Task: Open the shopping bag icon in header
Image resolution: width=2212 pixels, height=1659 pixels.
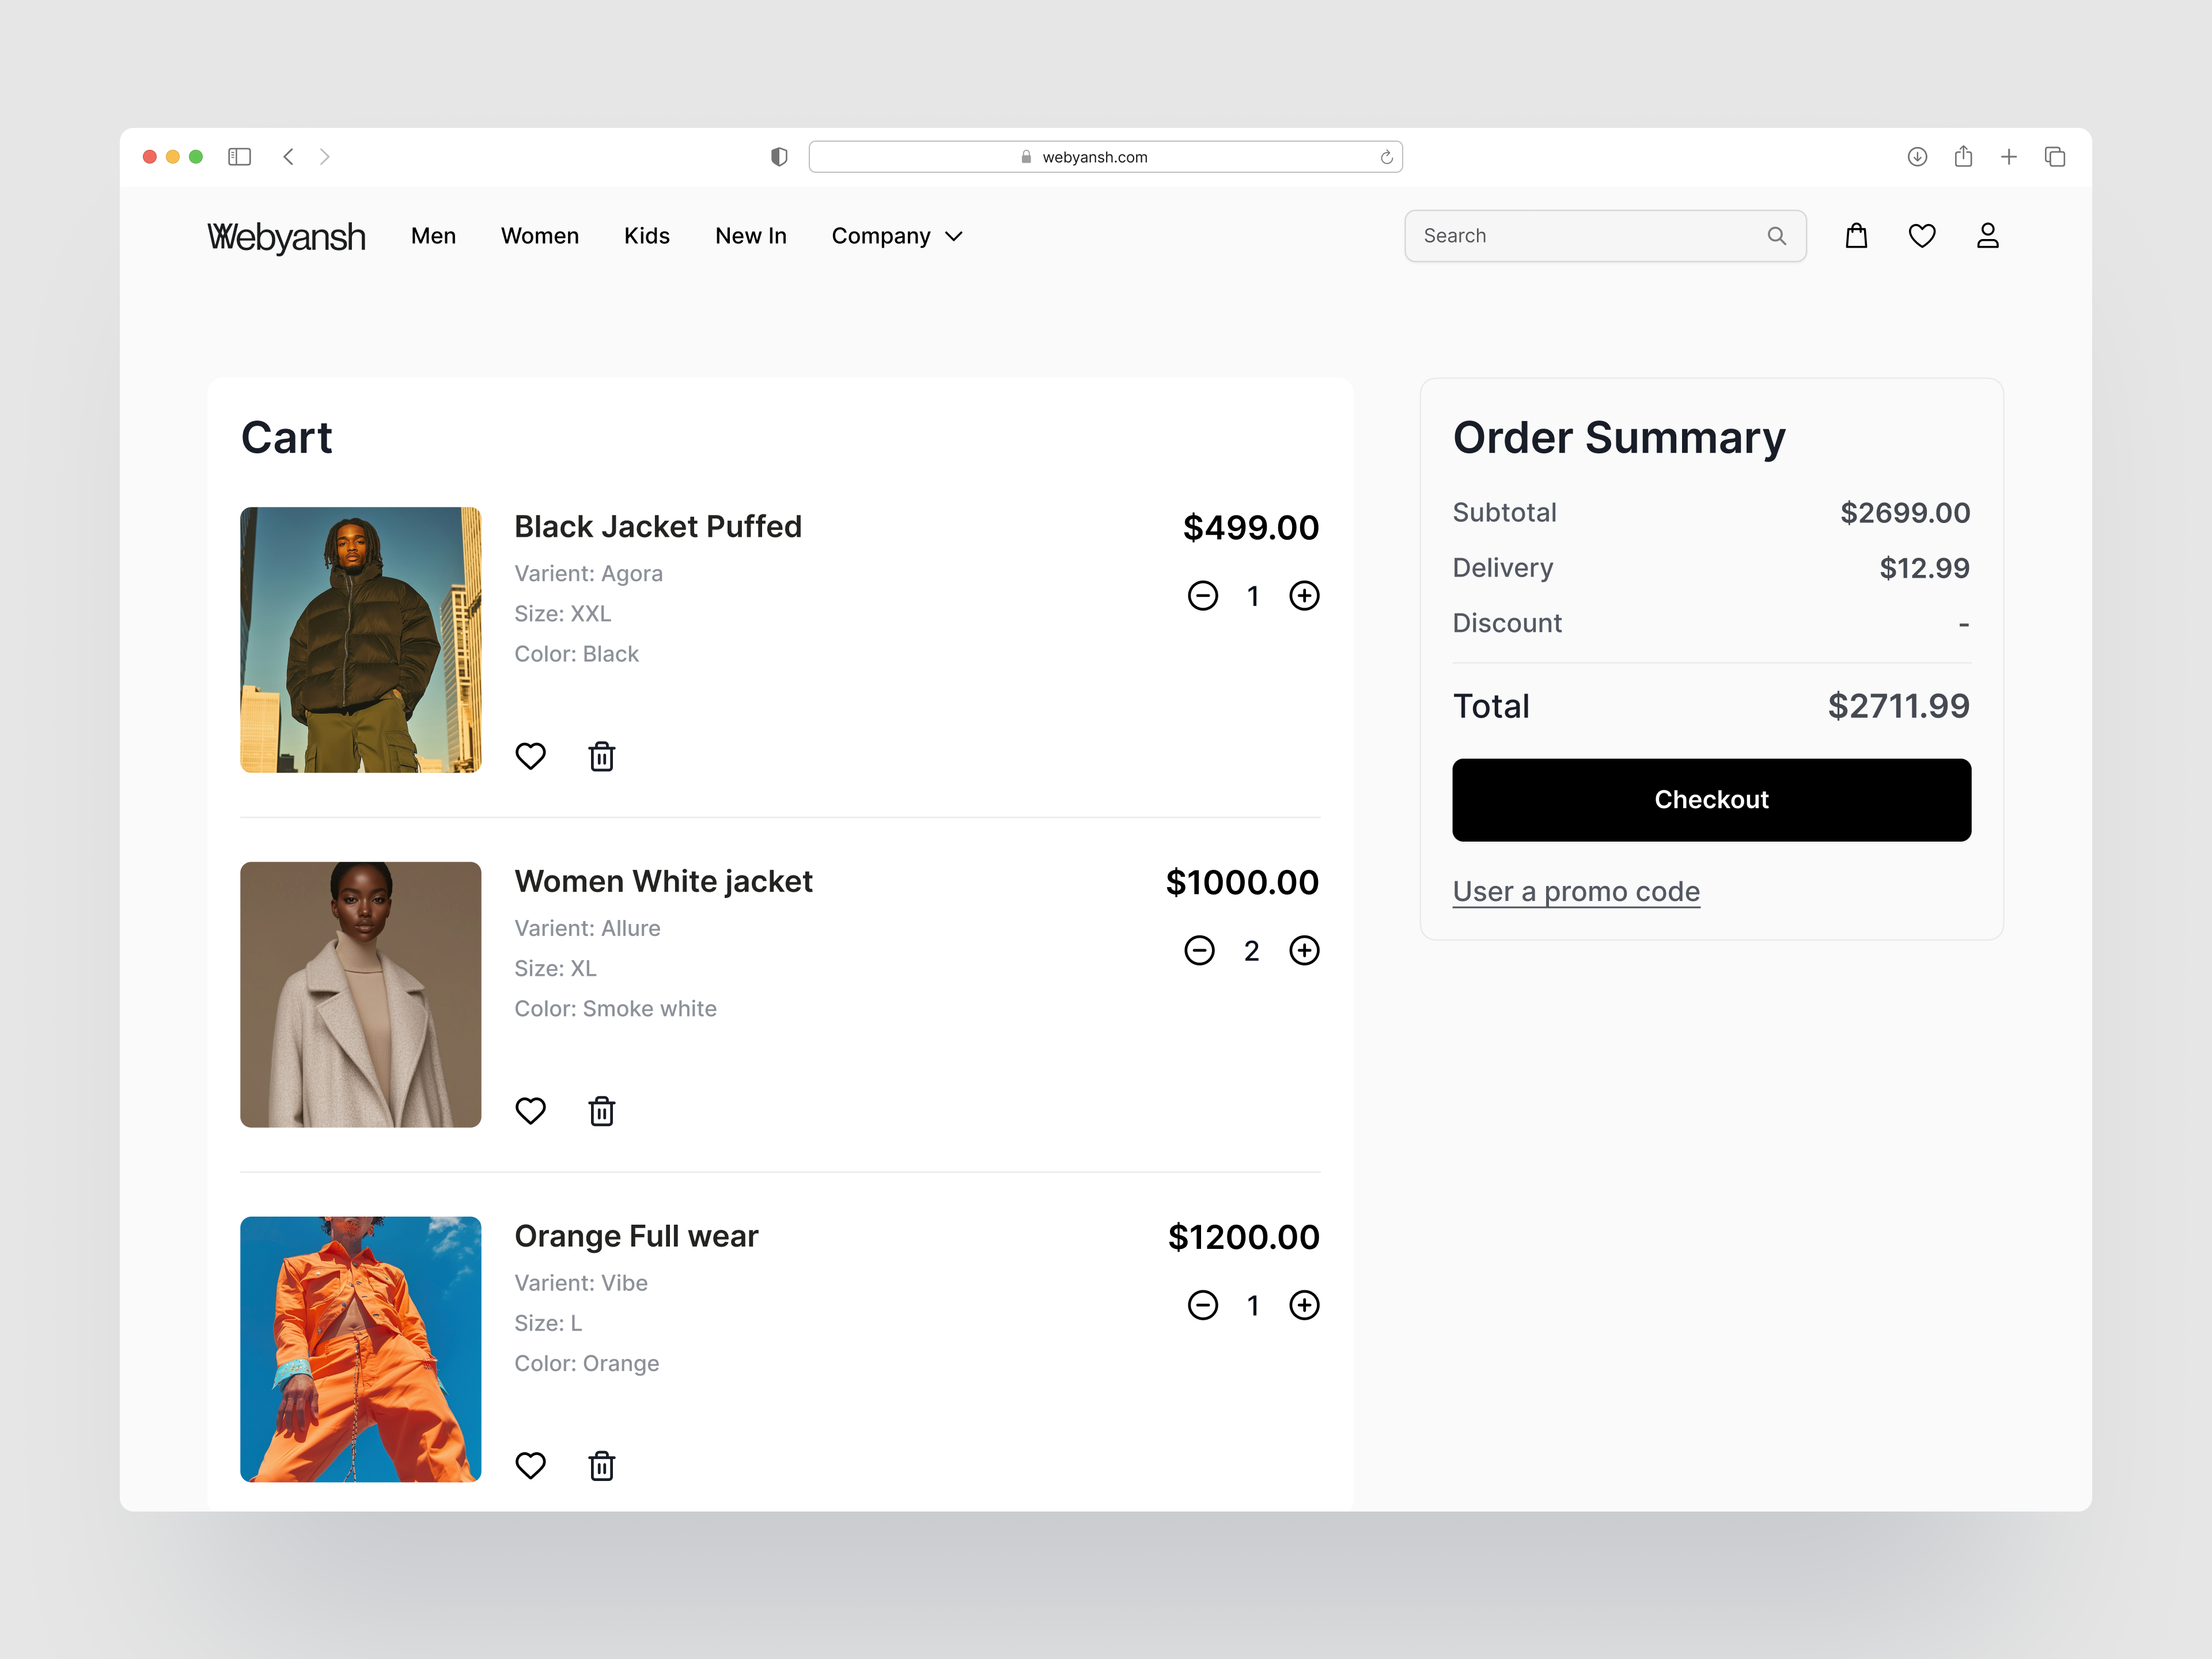Action: (1856, 236)
